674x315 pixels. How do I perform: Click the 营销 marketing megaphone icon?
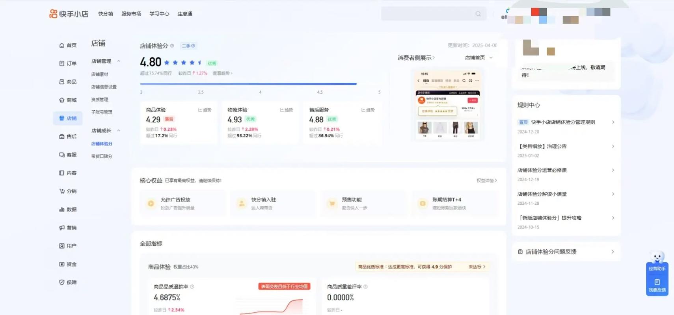click(x=62, y=228)
